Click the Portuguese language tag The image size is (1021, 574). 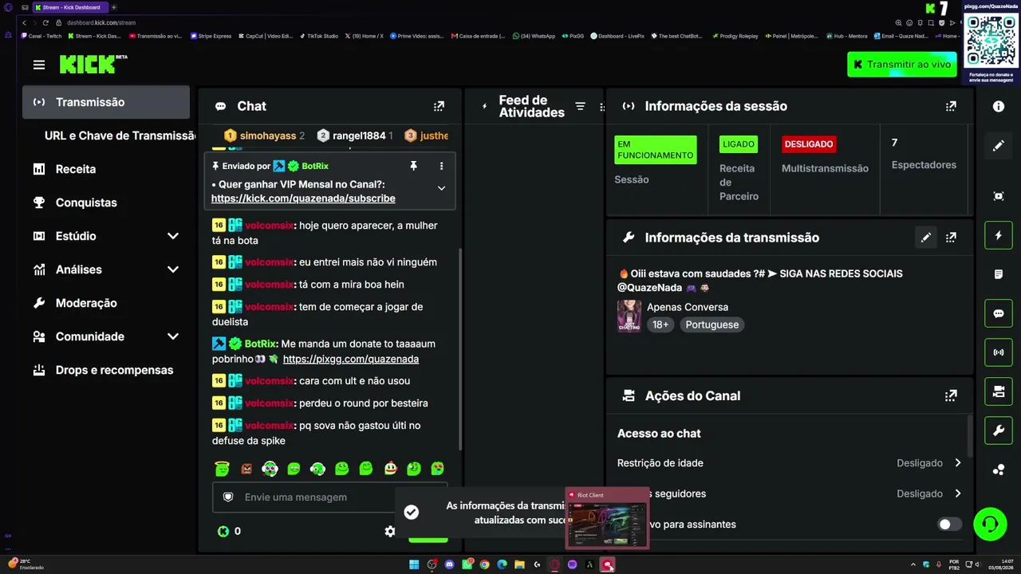tap(712, 324)
